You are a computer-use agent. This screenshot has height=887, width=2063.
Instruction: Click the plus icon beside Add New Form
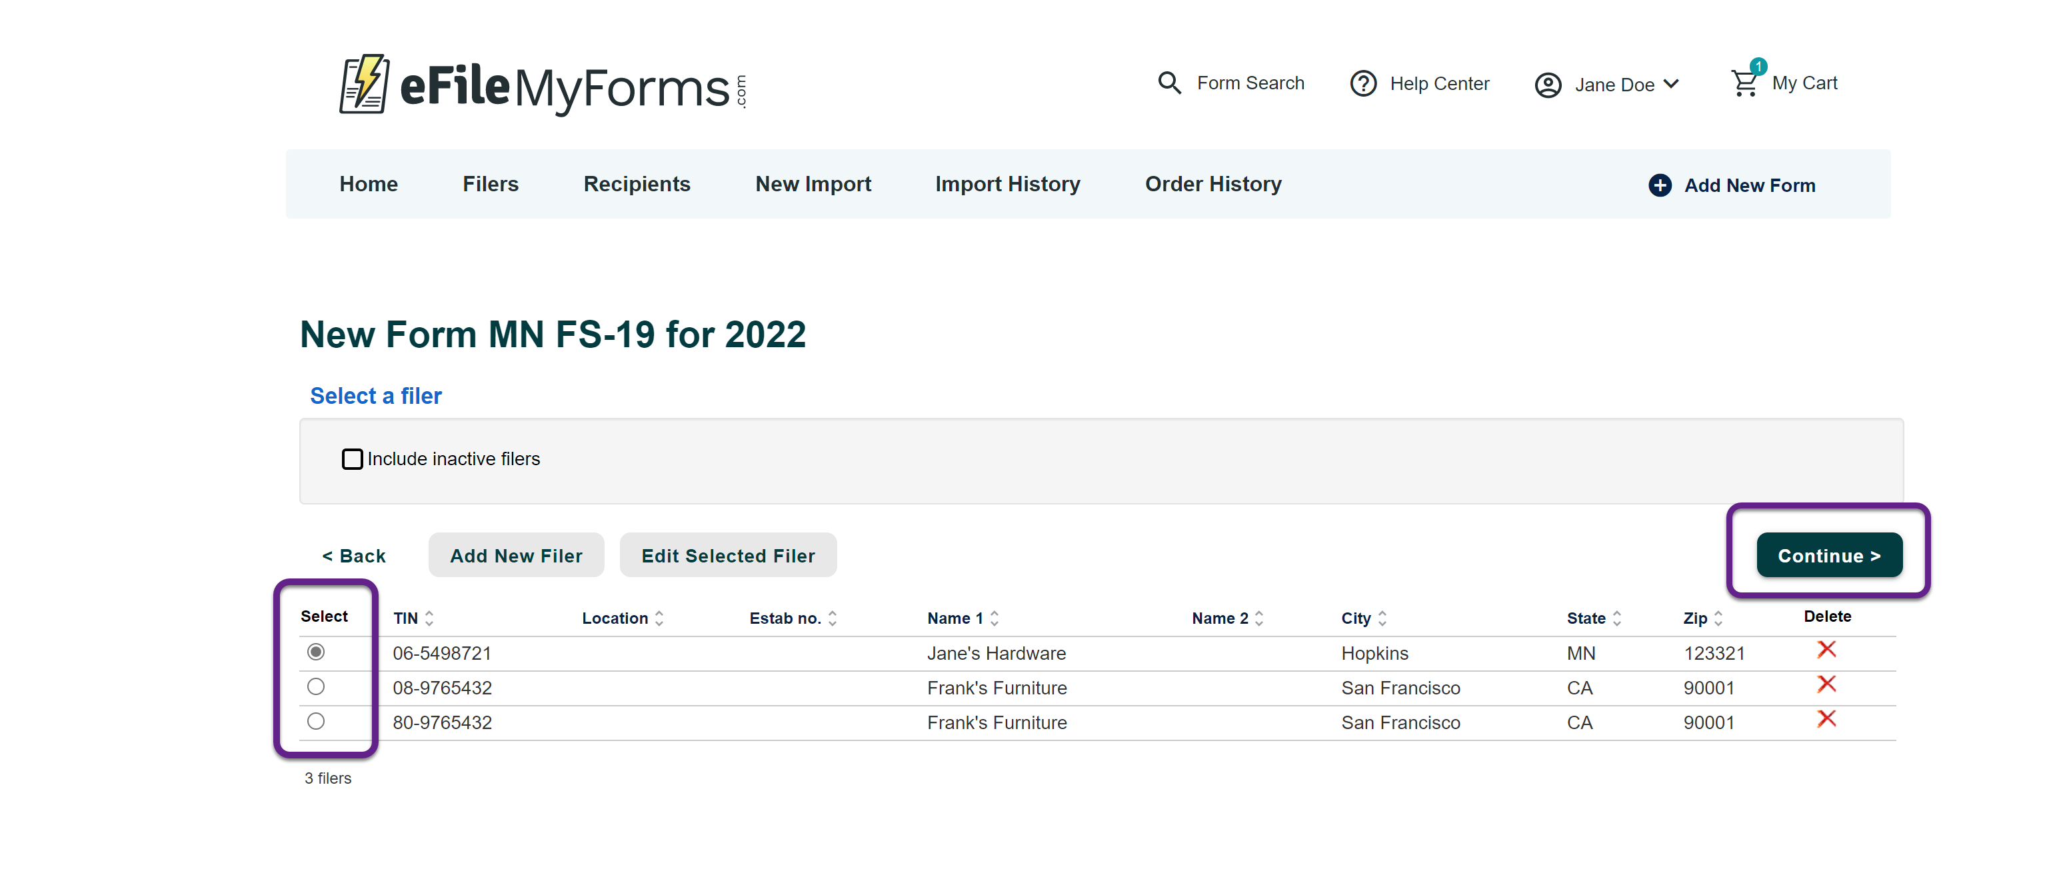click(1659, 185)
